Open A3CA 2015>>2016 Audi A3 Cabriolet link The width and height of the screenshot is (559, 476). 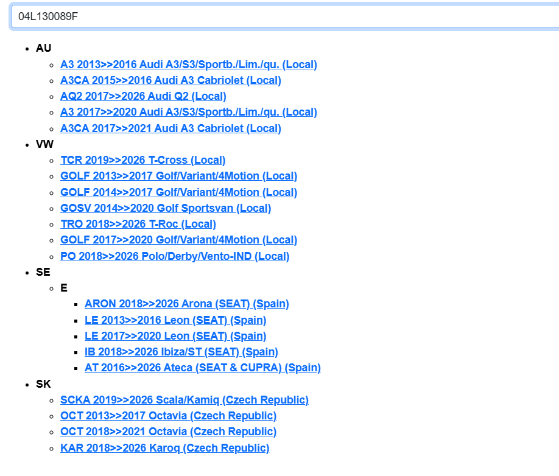[171, 80]
